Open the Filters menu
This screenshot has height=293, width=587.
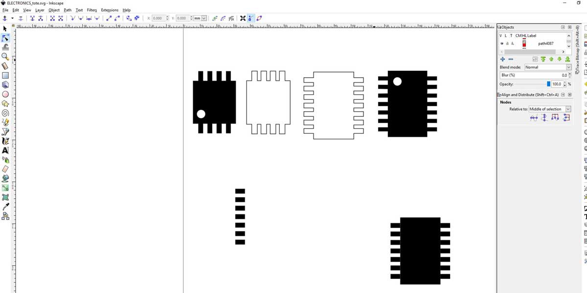tap(92, 10)
